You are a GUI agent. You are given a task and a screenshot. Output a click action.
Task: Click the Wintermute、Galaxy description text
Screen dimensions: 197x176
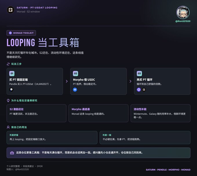(160, 116)
